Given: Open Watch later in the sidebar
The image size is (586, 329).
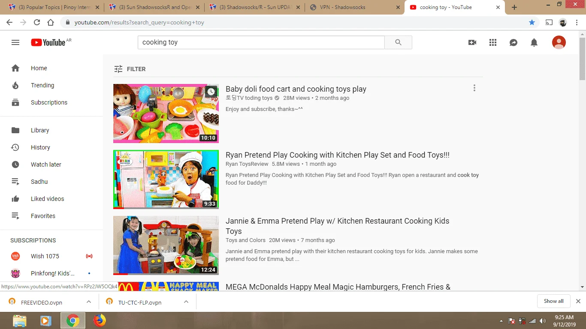Looking at the screenshot, I should tap(51, 164).
